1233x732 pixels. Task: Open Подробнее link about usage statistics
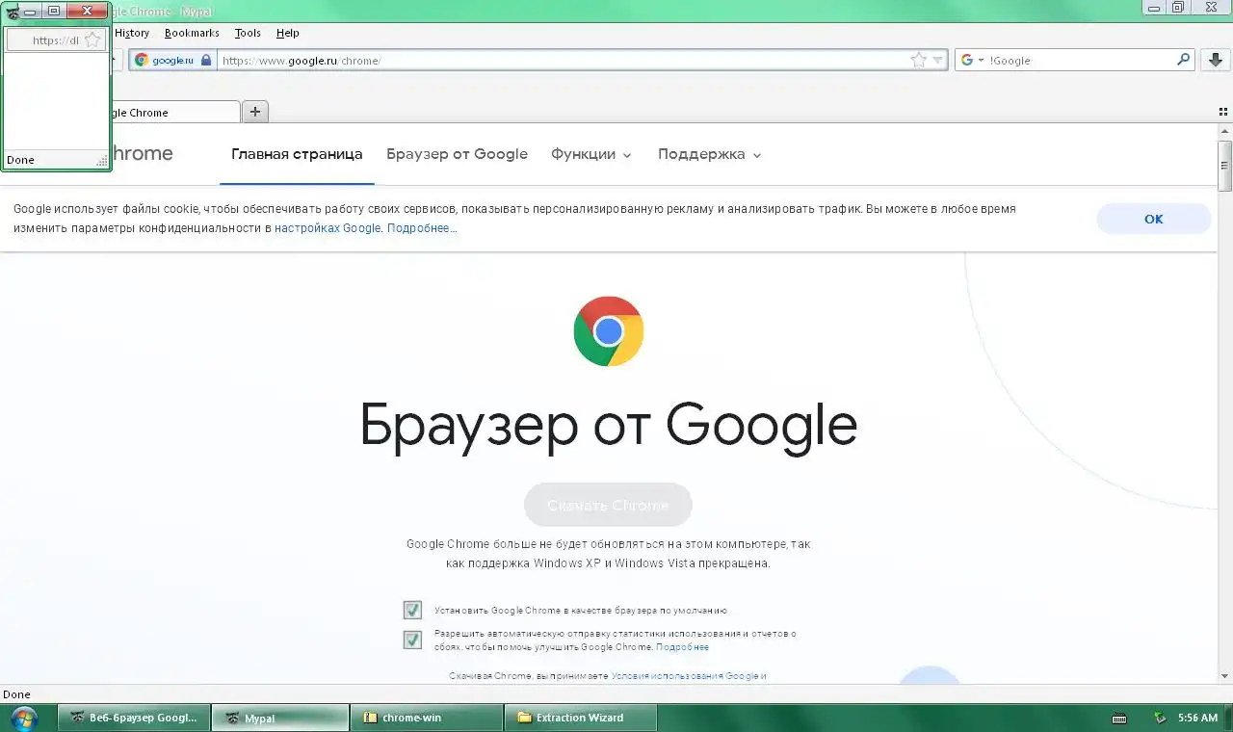click(682, 647)
